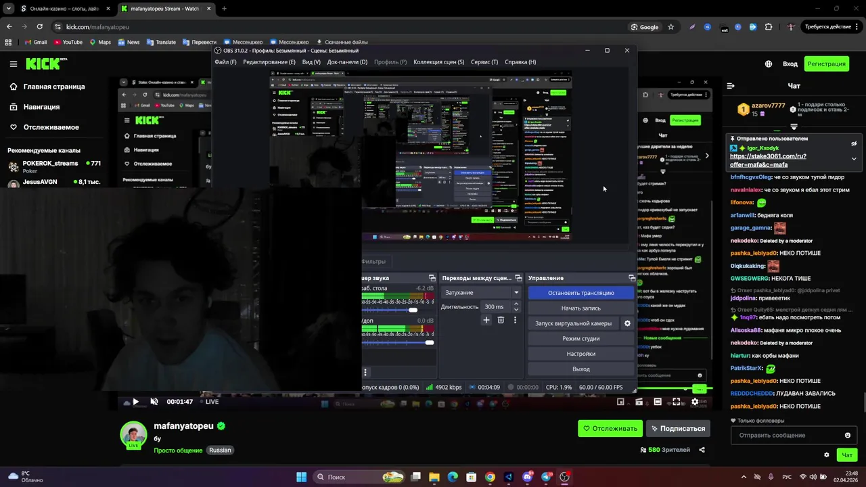866x487 pixels.
Task: Click Начать запись in OBS
Action: (580, 308)
